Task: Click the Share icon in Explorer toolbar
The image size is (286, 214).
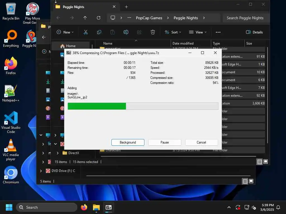Action: [x=139, y=32]
